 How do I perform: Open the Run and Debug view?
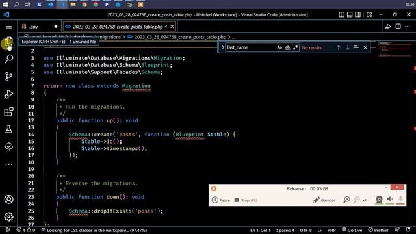click(8, 94)
